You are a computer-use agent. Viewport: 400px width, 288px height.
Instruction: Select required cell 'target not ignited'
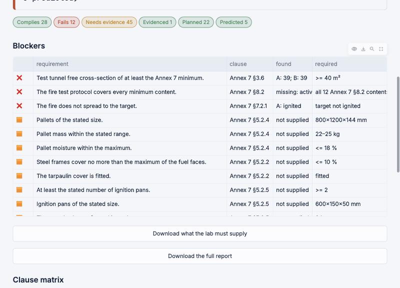coord(349,106)
